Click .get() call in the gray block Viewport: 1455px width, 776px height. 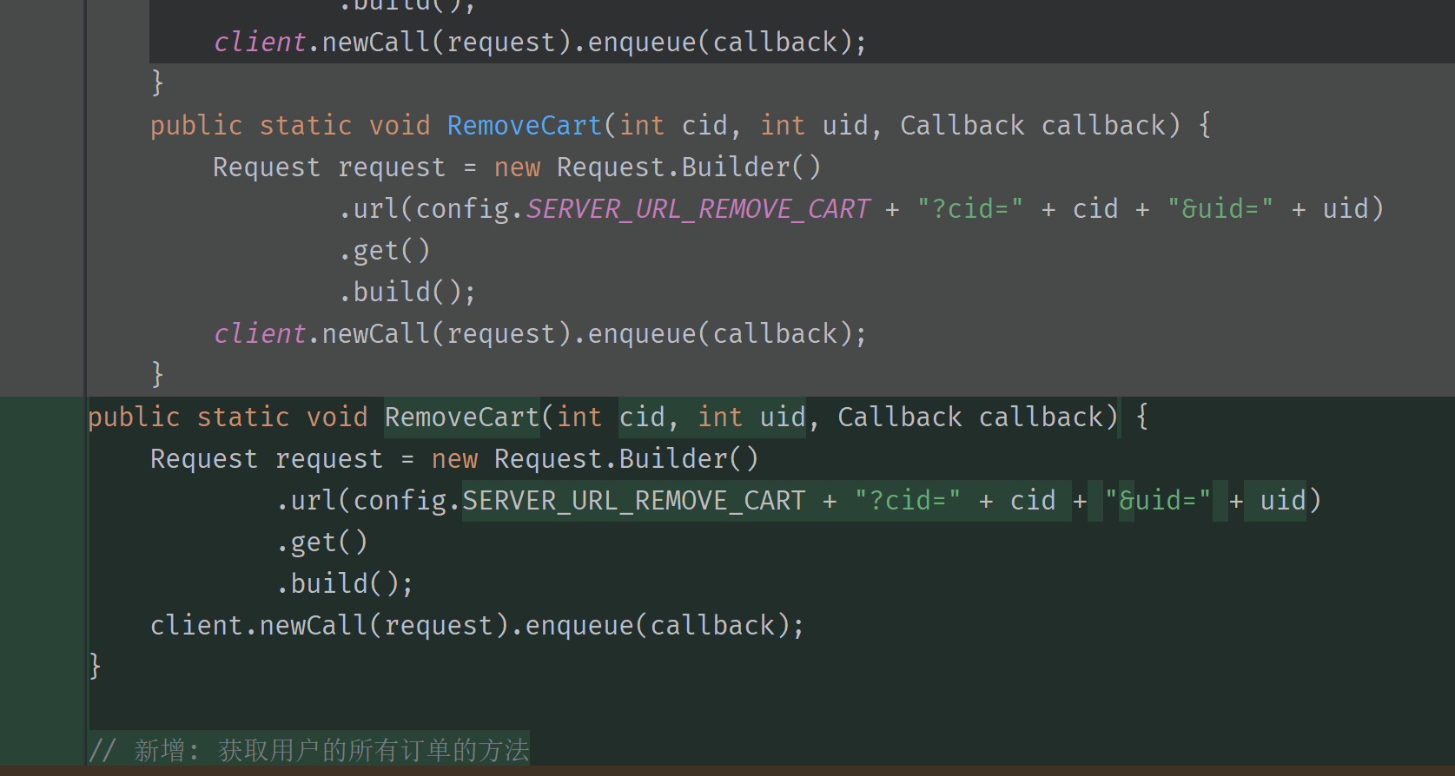(385, 251)
